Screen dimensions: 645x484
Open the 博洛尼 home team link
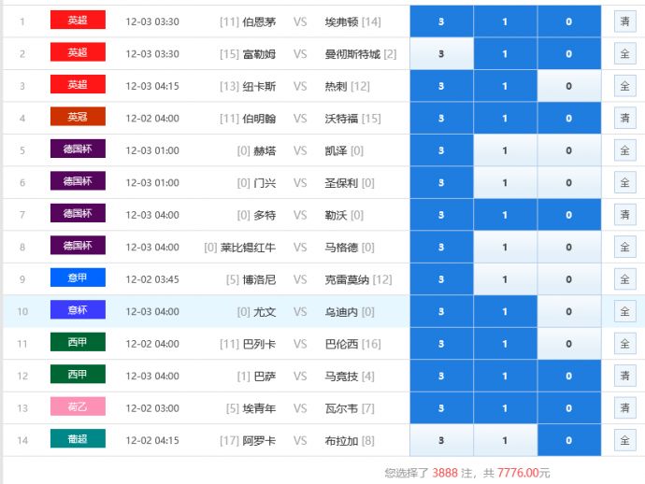tap(259, 279)
